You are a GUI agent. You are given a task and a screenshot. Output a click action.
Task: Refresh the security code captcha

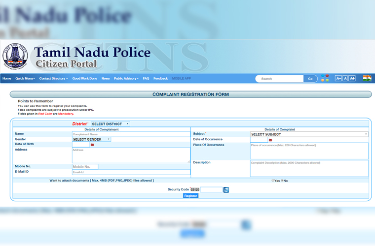[226, 190]
